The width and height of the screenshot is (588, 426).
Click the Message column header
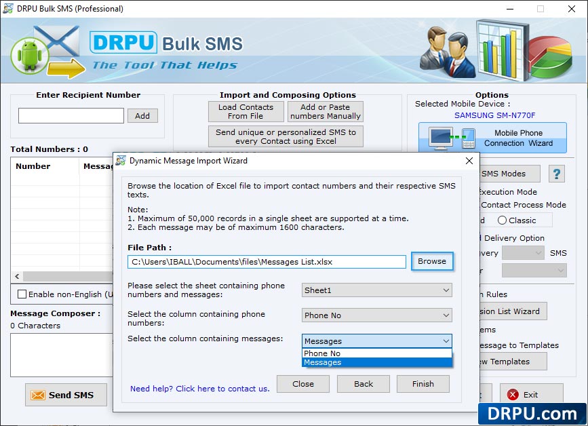(x=98, y=166)
